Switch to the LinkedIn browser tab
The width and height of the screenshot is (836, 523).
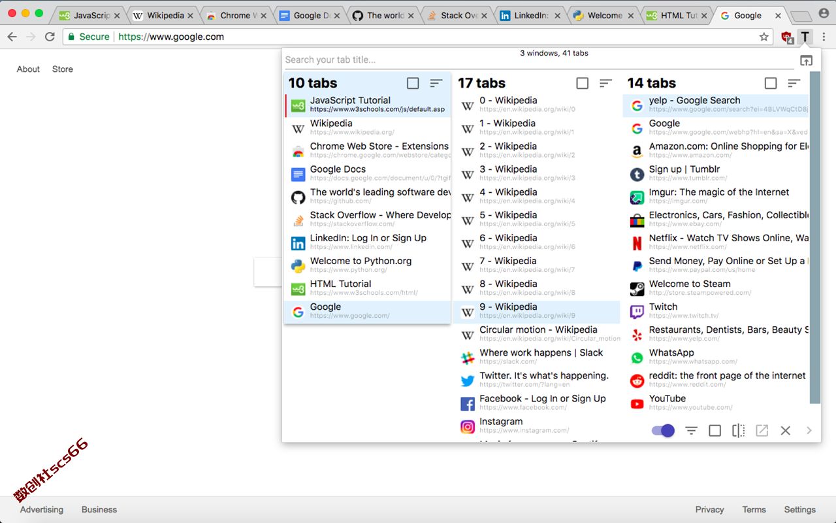(531, 15)
